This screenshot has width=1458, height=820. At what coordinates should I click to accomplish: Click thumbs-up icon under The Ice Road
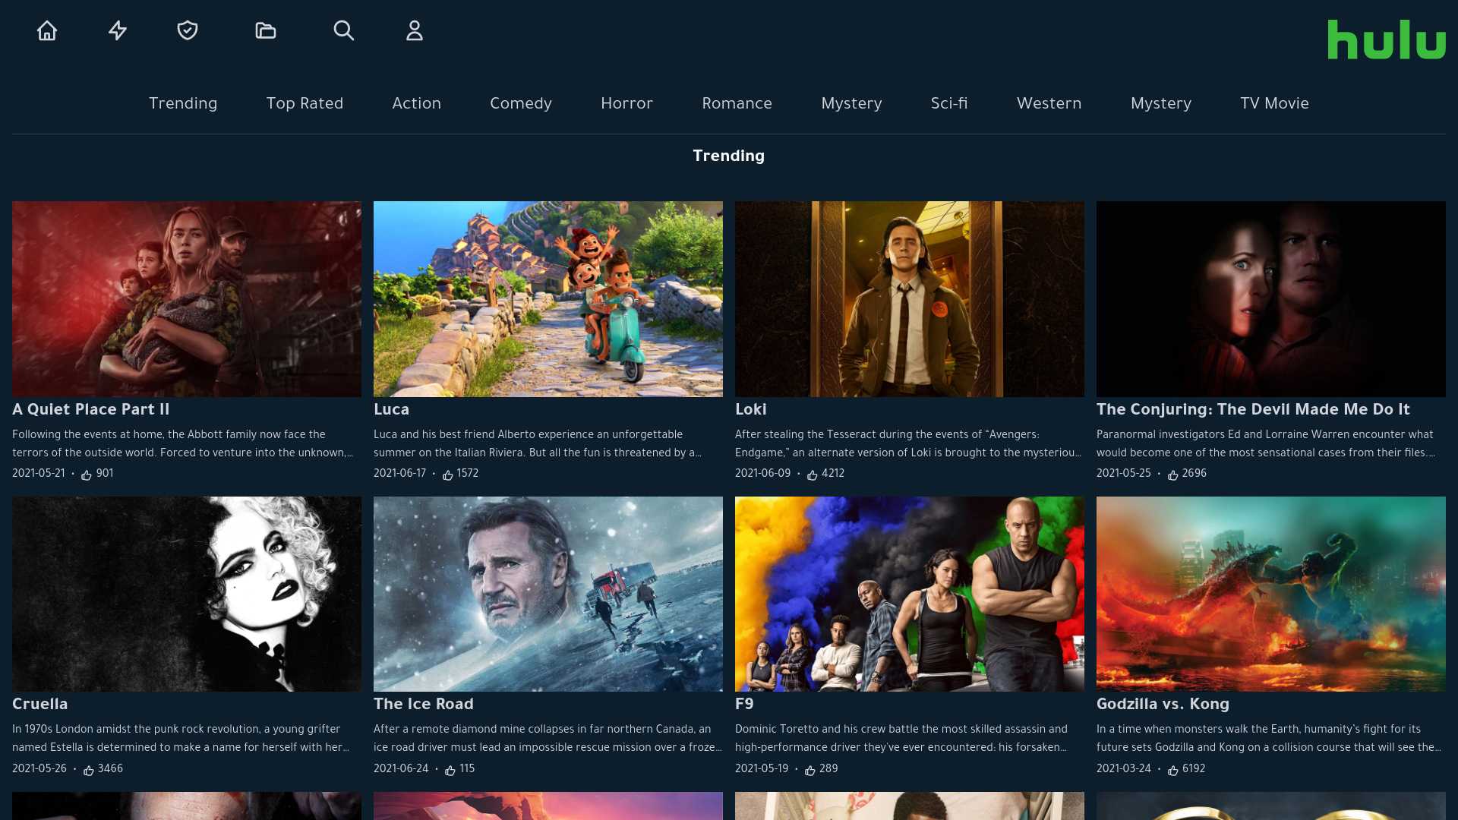(x=450, y=771)
